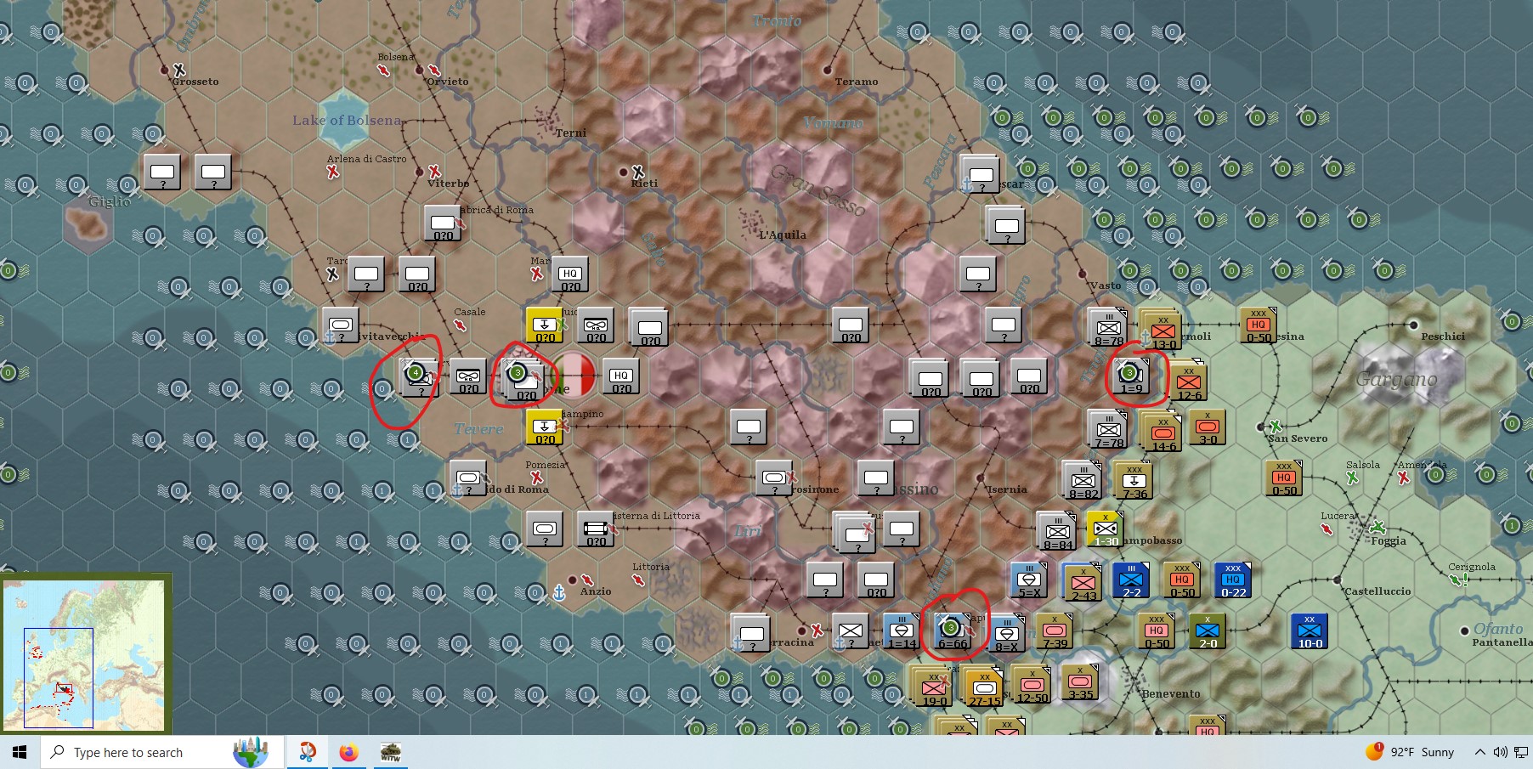1533x769 pixels.
Task: Select the blue 10-0 division counter
Action: [1310, 630]
